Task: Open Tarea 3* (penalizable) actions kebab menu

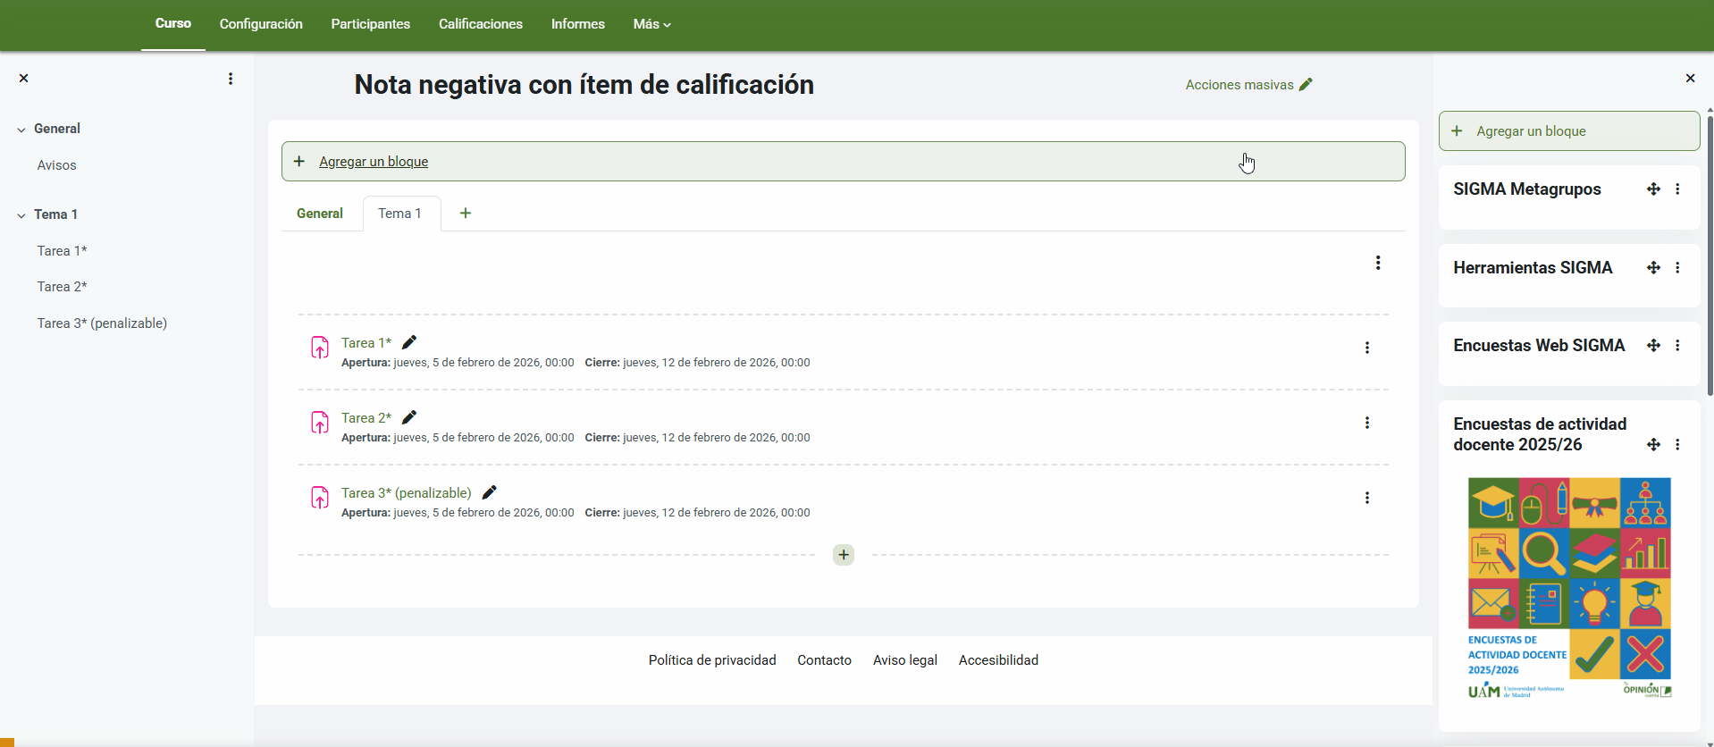Action: [x=1367, y=499]
